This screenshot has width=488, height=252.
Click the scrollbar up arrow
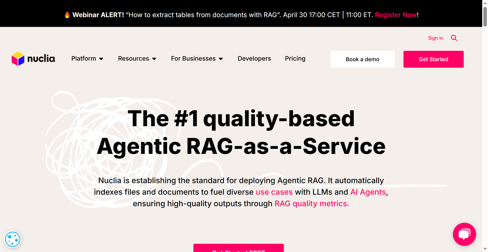pyautogui.click(x=485, y=3)
